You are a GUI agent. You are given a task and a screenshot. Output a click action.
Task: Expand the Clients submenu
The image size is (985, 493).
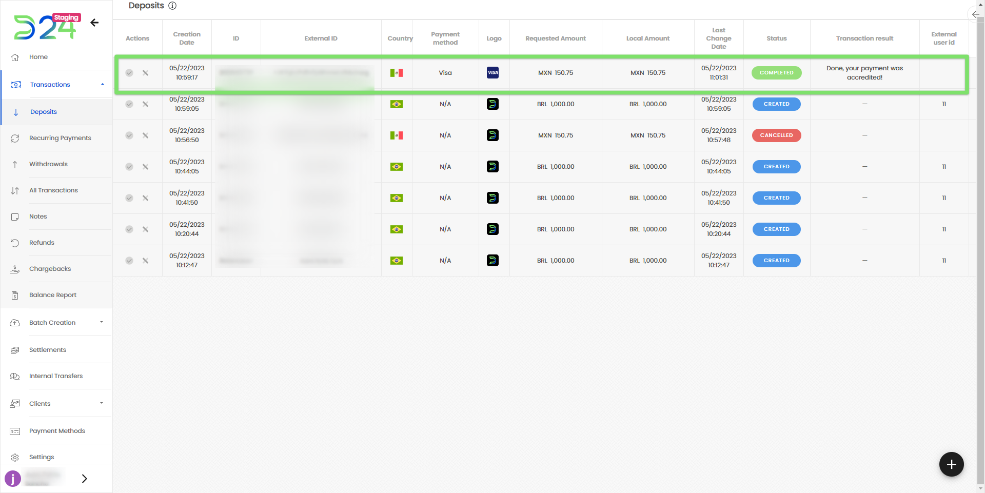[102, 404]
